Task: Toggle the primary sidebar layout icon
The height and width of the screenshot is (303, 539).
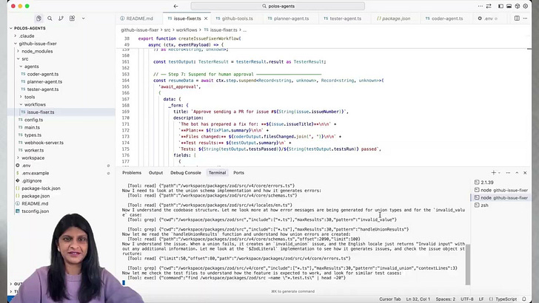Action: tap(500, 6)
